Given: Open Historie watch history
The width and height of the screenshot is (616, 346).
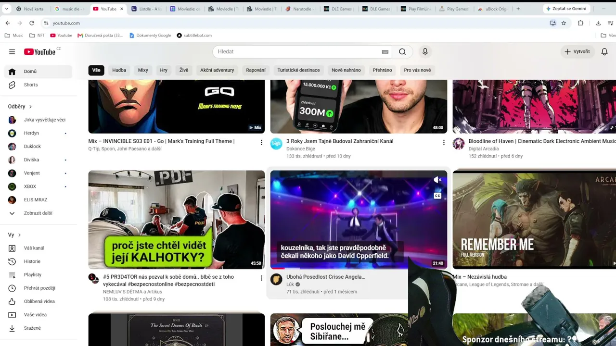Looking at the screenshot, I should tap(38, 261).
